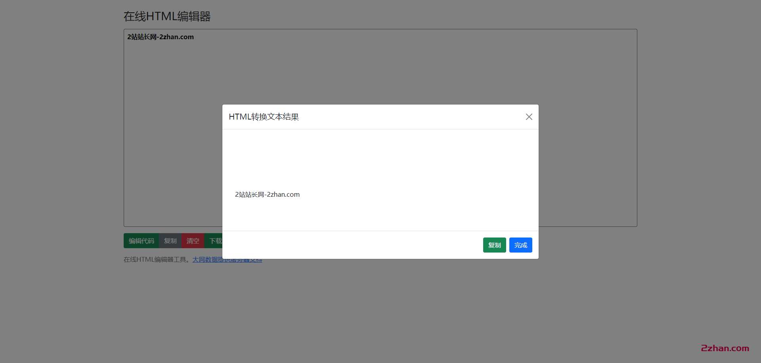Click the dimmed area left of the heading
The image size is (761, 363).
point(59,16)
